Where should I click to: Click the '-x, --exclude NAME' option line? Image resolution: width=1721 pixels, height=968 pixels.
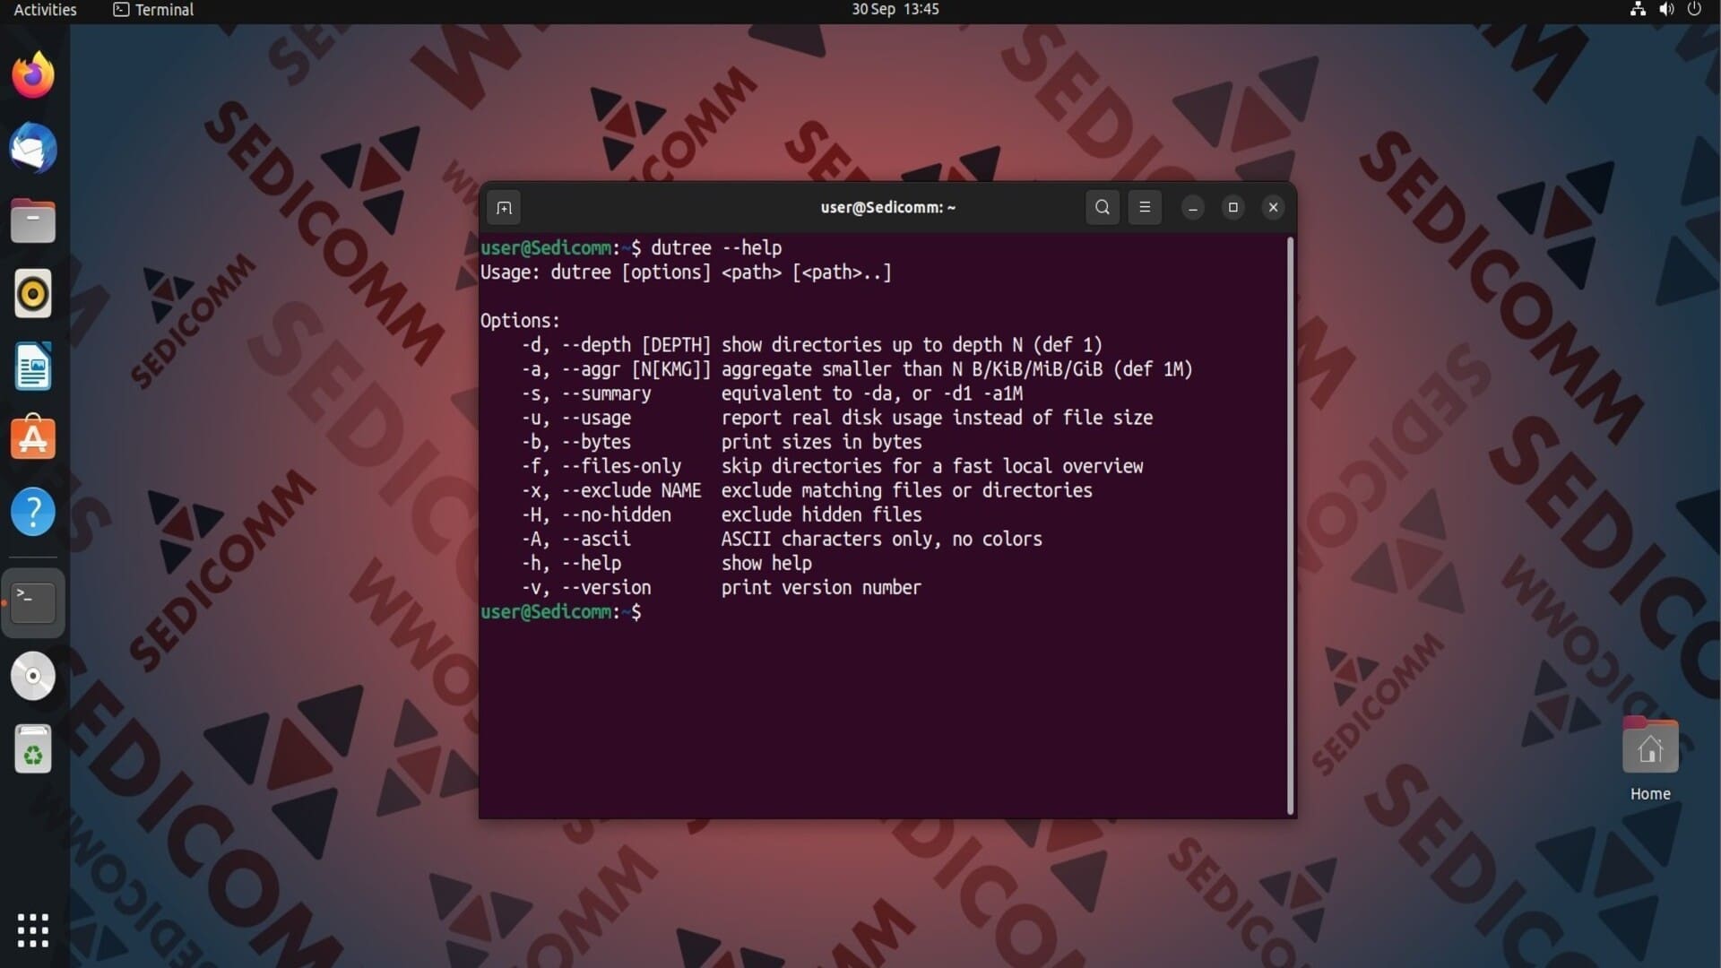click(807, 490)
